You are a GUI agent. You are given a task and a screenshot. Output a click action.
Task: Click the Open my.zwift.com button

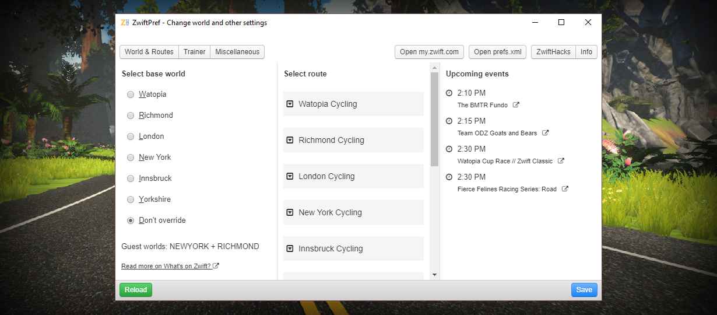430,52
